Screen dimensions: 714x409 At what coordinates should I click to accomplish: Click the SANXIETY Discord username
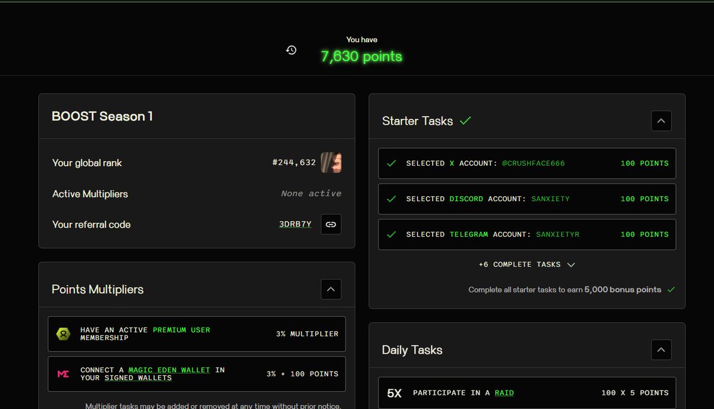550,199
